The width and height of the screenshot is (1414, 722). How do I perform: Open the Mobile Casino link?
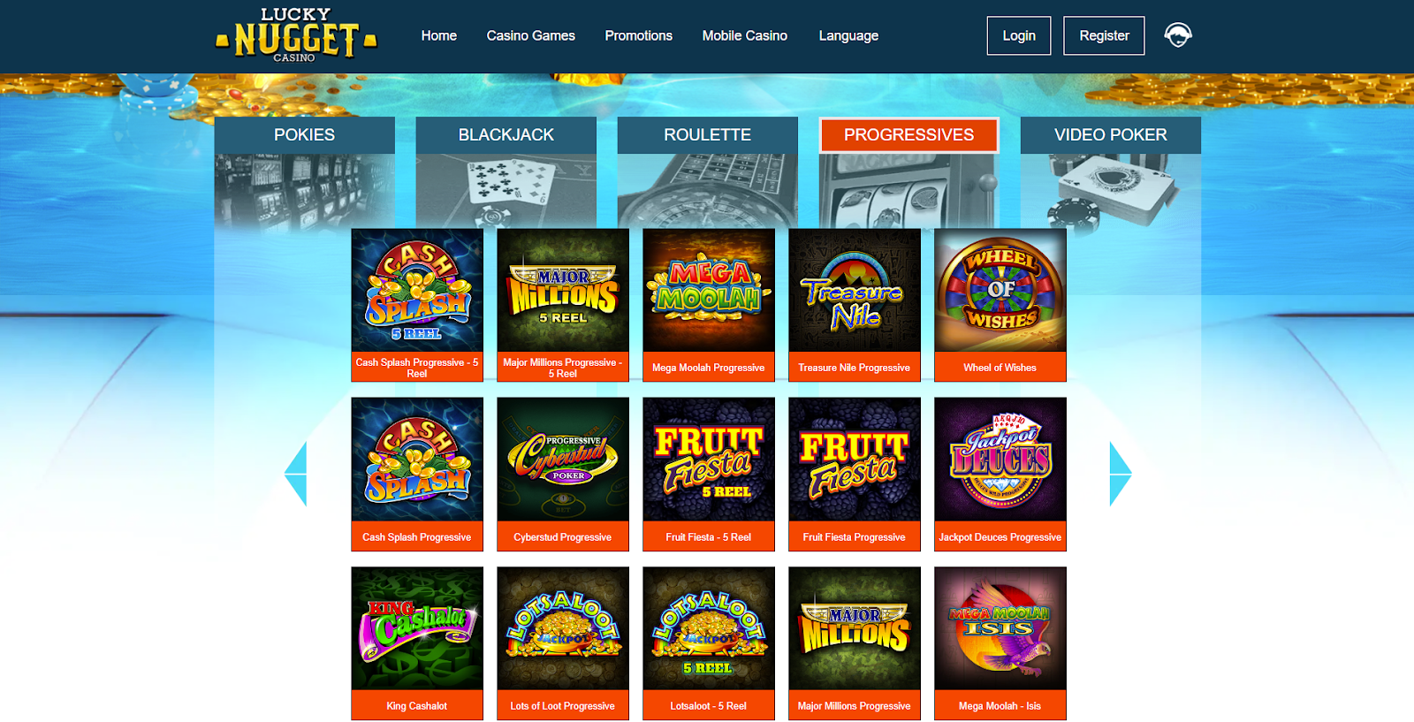click(x=745, y=35)
